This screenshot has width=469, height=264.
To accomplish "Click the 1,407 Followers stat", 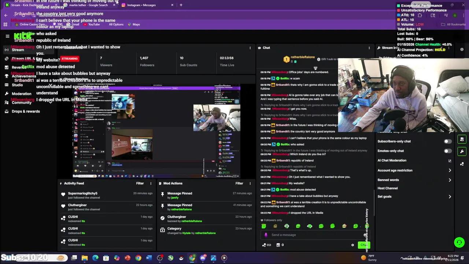I will 147,61.
